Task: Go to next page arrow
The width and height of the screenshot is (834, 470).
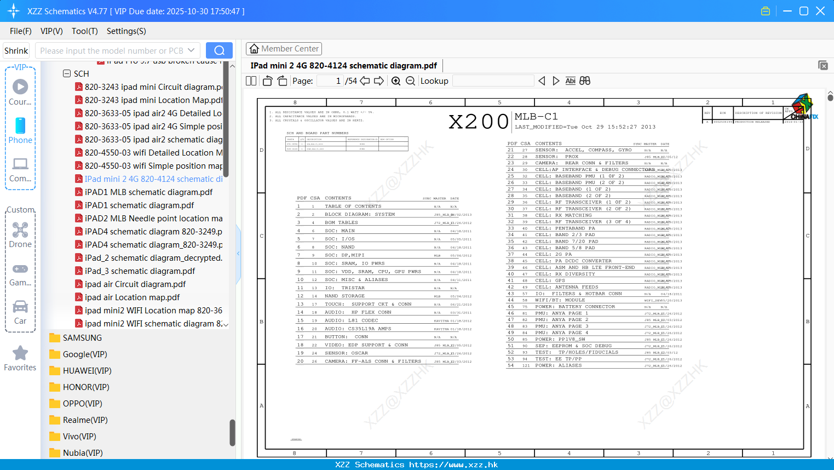Action: coord(379,81)
